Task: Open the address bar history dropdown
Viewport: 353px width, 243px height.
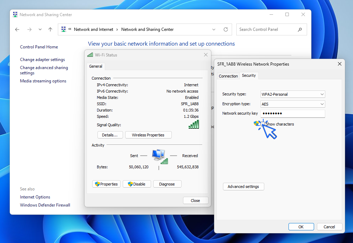Action: coord(214,29)
